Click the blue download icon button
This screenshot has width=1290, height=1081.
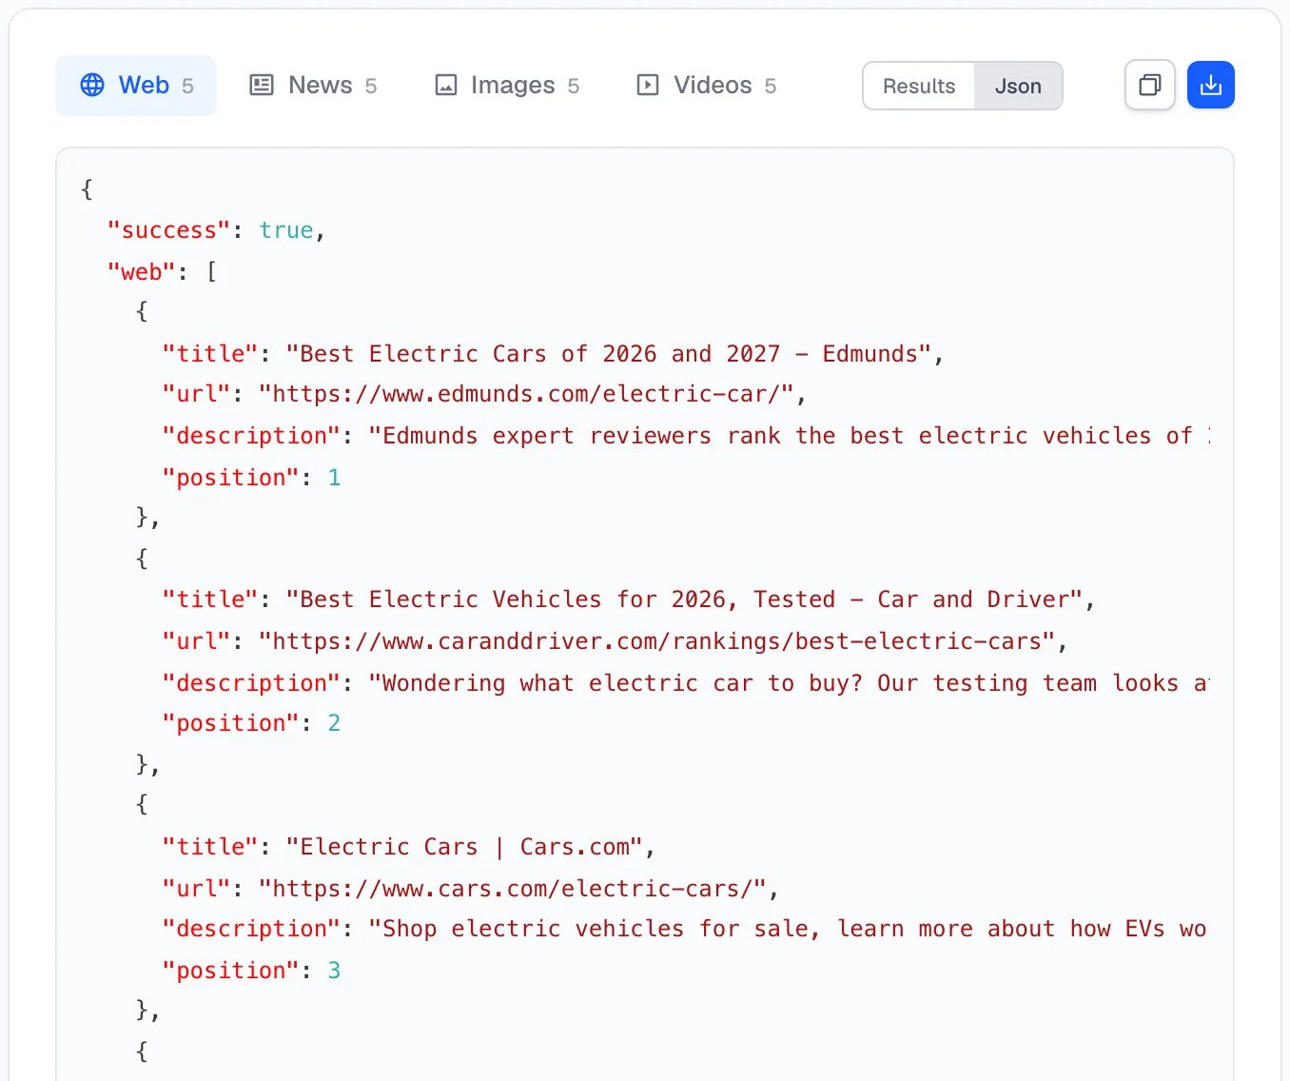[x=1210, y=86]
